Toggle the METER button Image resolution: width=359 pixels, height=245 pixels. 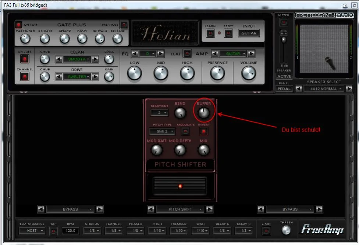click(283, 22)
